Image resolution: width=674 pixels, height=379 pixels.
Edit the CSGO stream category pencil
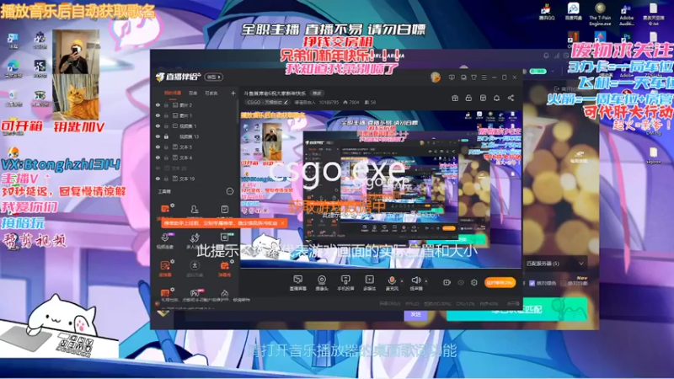pos(286,102)
